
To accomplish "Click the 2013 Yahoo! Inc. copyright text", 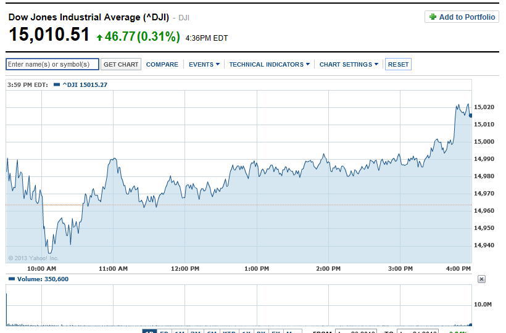I will coord(33,258).
